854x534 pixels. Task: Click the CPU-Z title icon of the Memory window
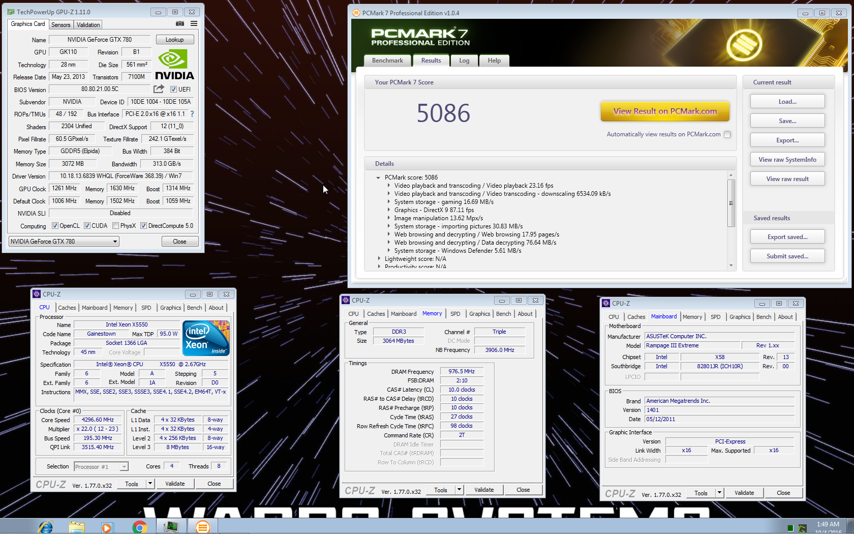coord(345,300)
